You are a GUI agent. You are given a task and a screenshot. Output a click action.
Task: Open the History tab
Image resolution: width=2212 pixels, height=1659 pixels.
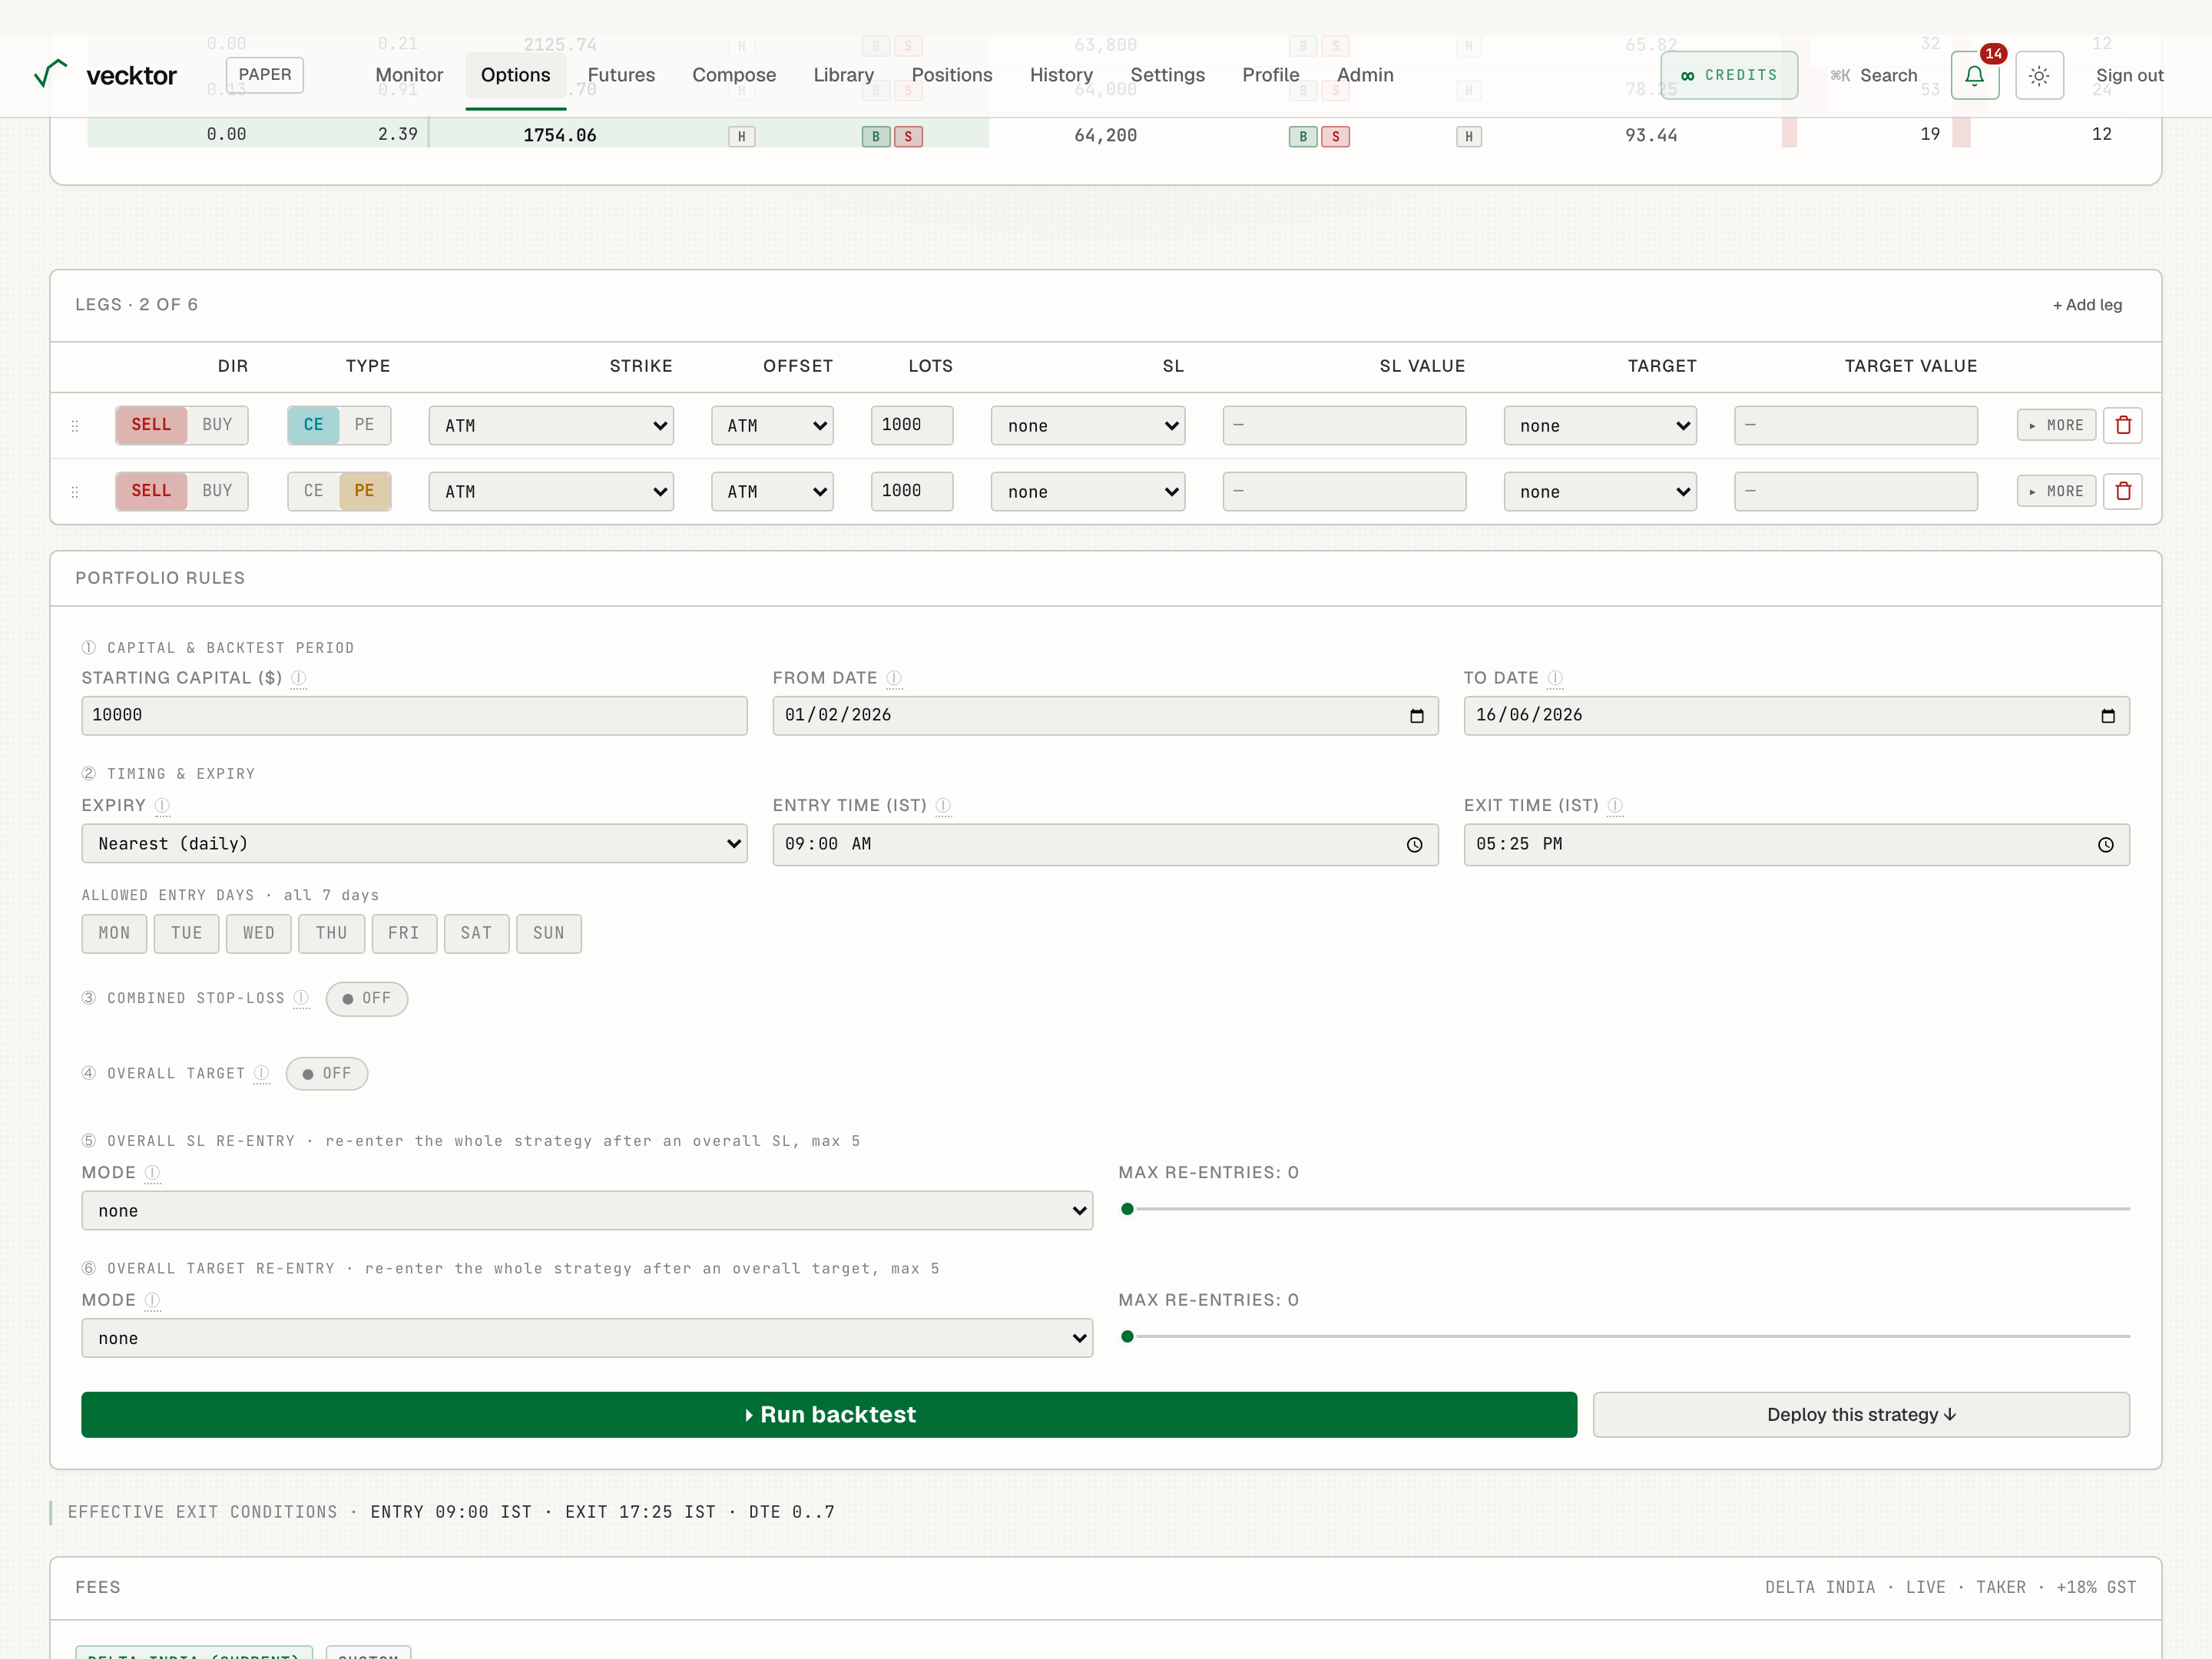pyautogui.click(x=1061, y=75)
